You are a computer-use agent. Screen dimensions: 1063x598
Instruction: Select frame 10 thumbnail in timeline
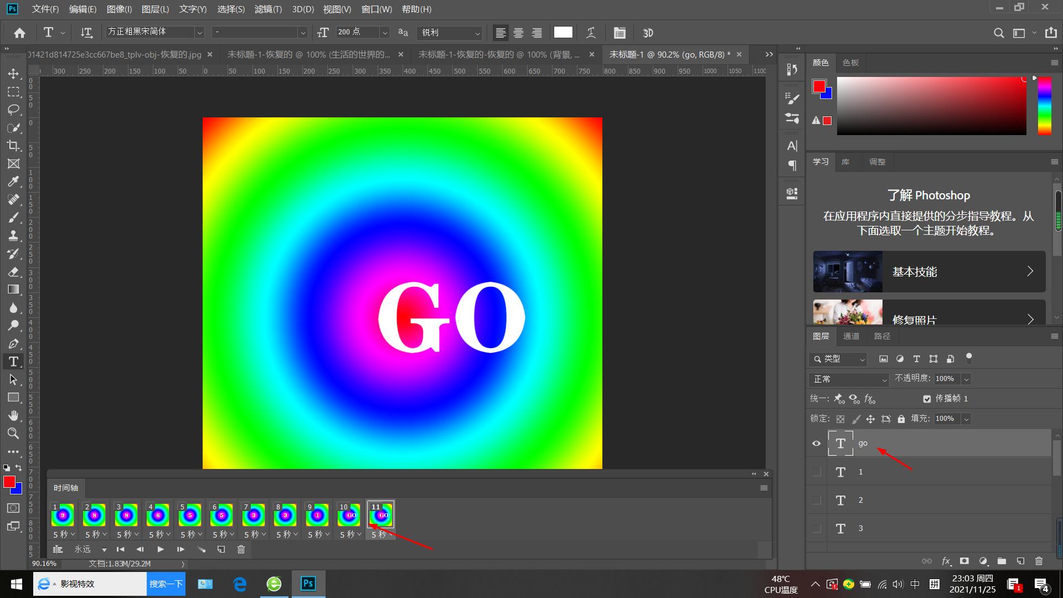[x=349, y=515]
